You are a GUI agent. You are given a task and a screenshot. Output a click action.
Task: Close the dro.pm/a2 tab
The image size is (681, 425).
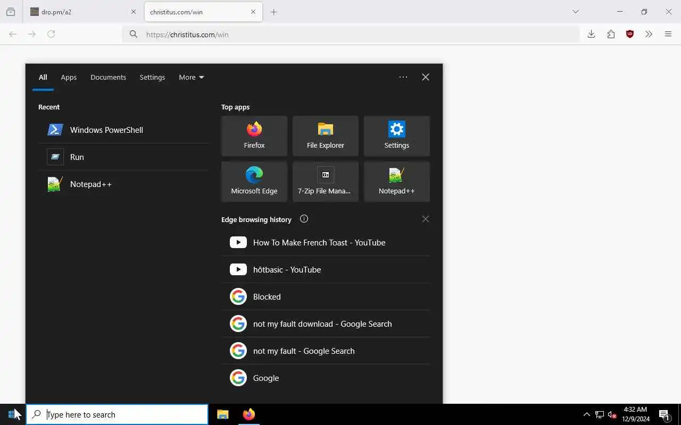coord(134,12)
